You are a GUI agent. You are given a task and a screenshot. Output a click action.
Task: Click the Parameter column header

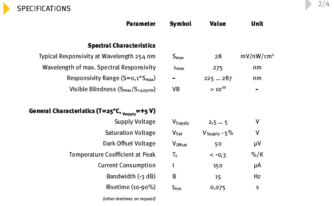coord(141,24)
